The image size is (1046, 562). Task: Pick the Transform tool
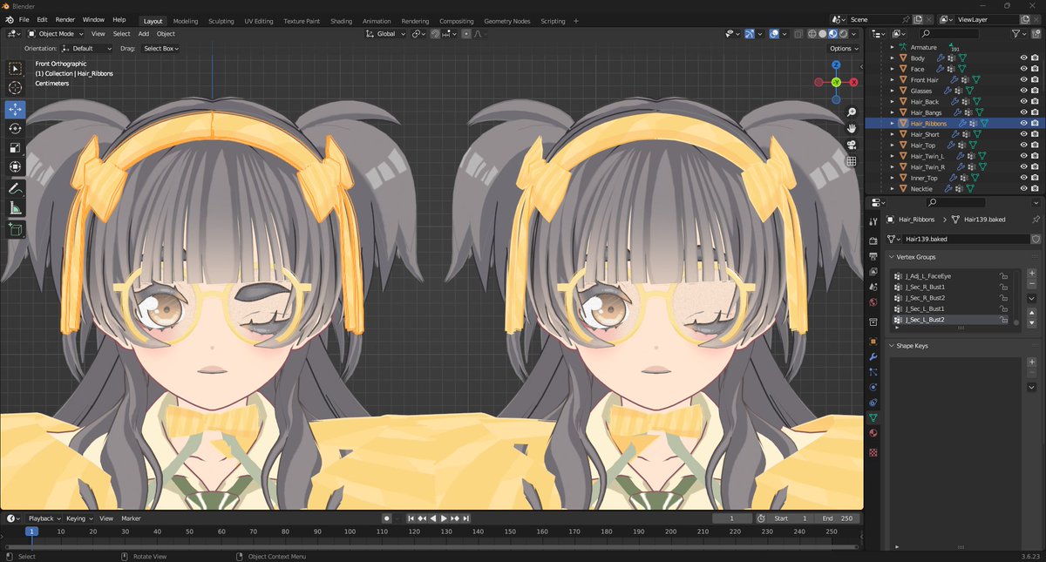(x=15, y=167)
